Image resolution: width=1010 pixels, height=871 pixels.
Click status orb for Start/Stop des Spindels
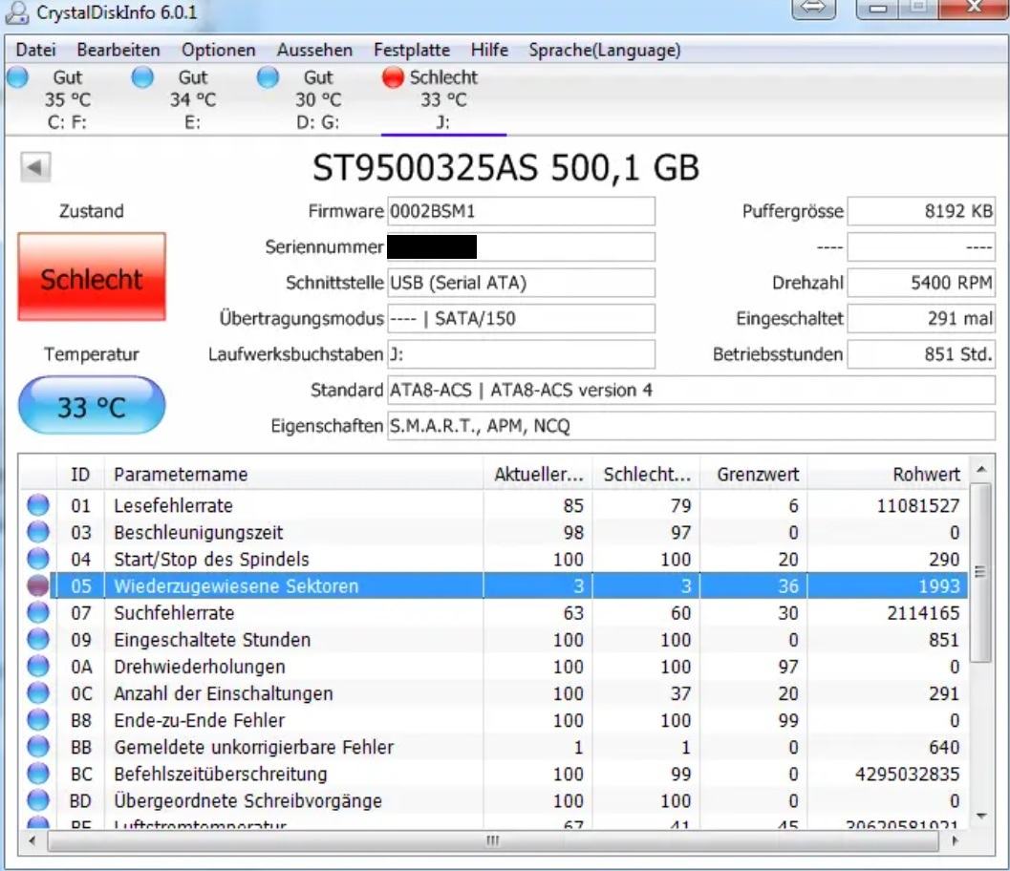coord(38,559)
